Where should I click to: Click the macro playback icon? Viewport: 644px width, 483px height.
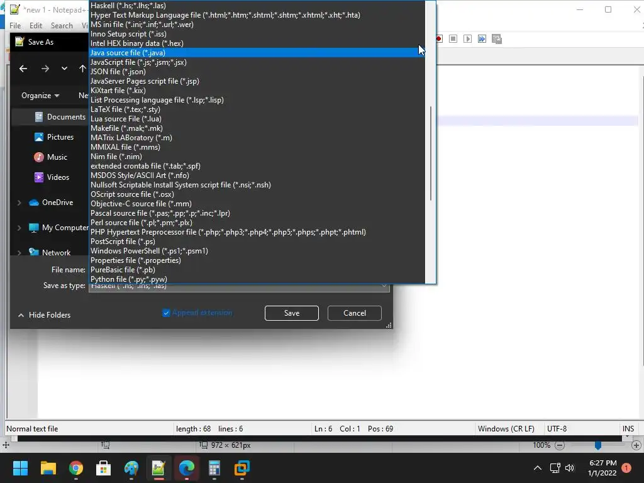467,38
